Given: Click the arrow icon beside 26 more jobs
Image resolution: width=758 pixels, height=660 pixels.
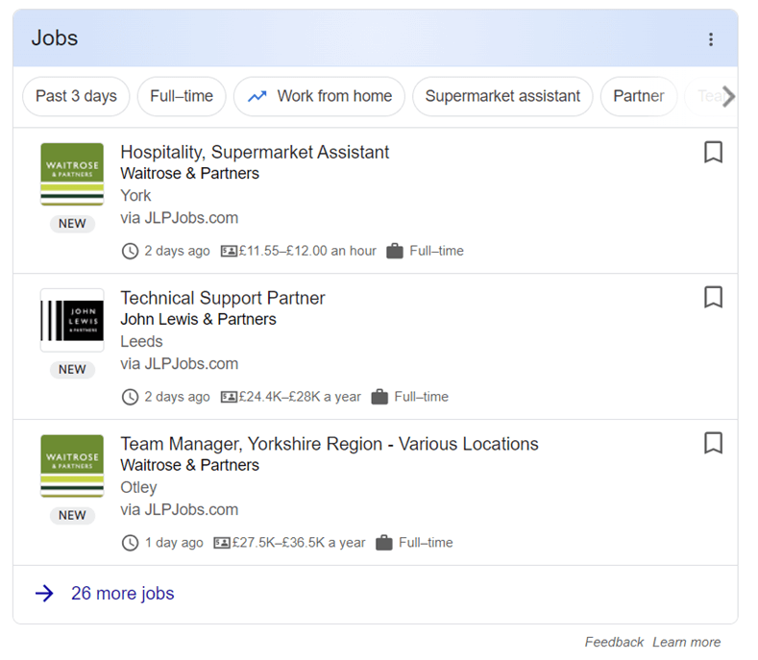Looking at the screenshot, I should pos(44,594).
